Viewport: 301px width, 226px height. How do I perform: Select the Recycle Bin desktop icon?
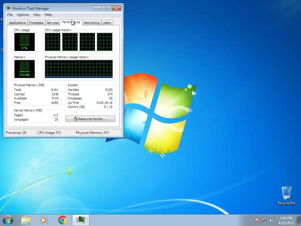pos(286,195)
